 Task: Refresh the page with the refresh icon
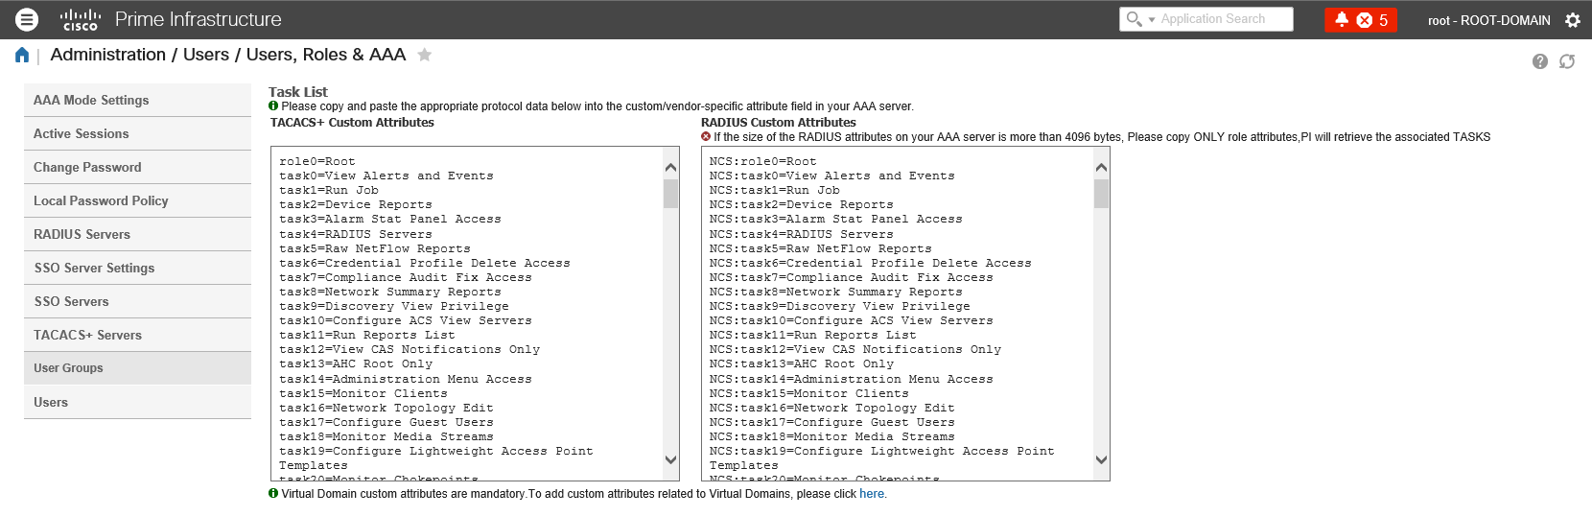click(x=1567, y=61)
